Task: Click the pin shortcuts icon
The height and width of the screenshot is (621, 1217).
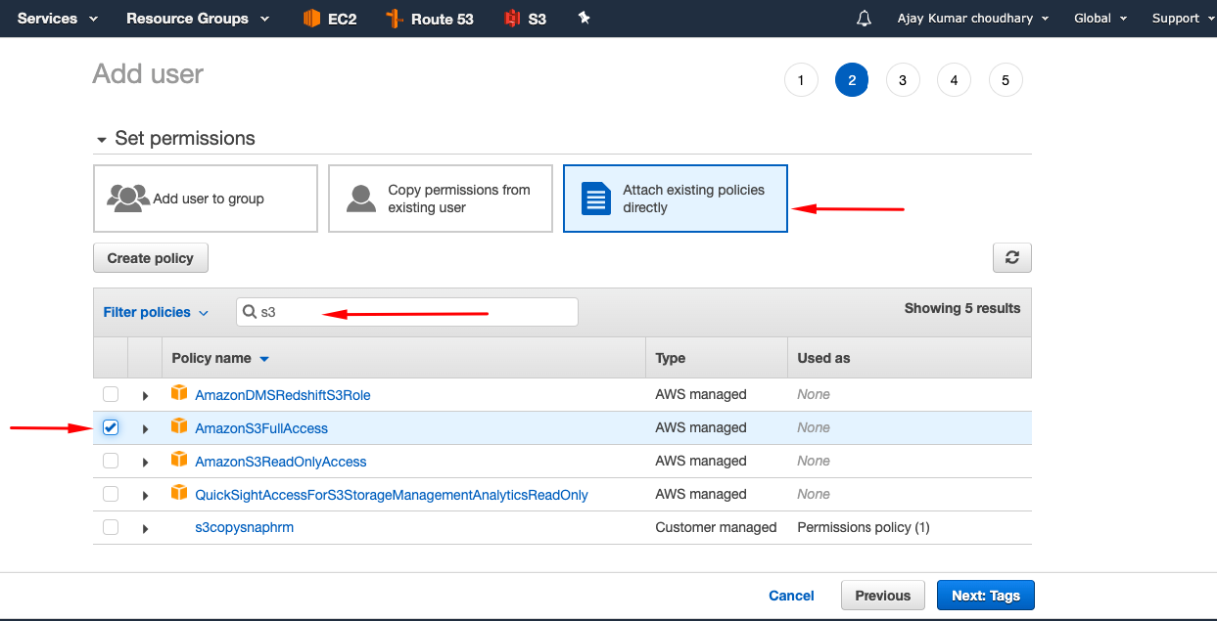Action: click(x=585, y=18)
